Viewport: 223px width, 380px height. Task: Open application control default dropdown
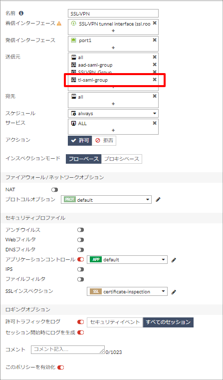tap(127, 259)
